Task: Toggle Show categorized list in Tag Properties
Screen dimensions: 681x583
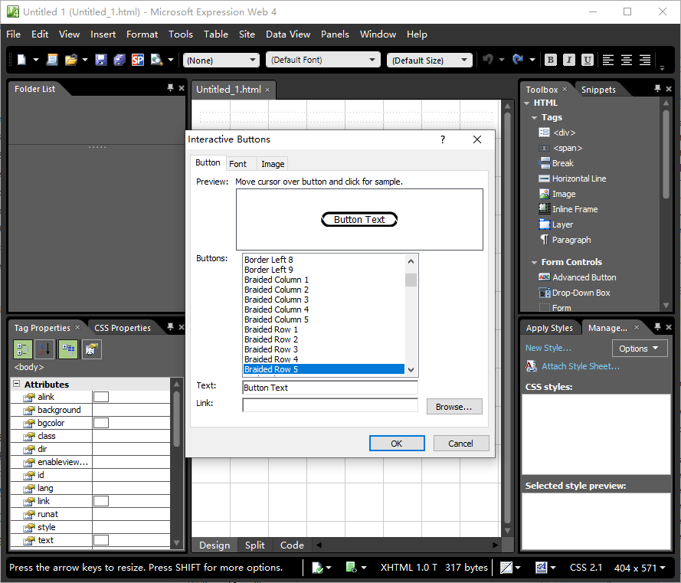Action: [23, 349]
